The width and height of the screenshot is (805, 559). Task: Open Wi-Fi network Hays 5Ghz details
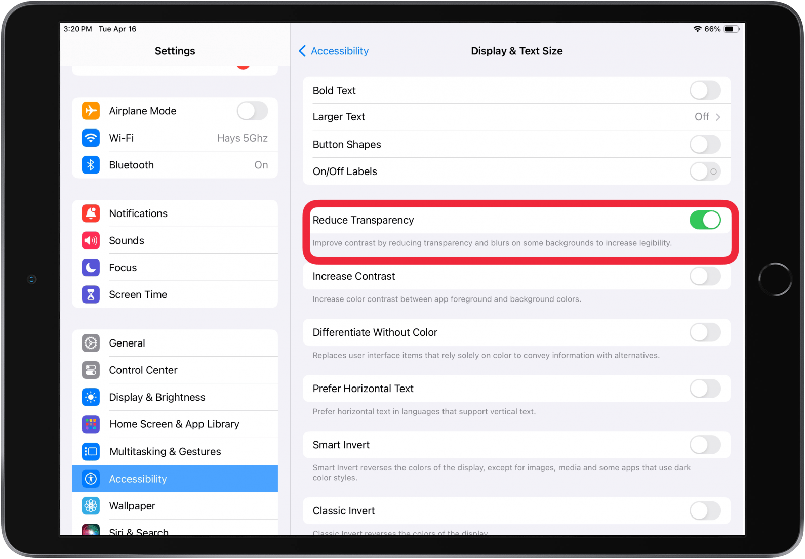[x=242, y=138]
